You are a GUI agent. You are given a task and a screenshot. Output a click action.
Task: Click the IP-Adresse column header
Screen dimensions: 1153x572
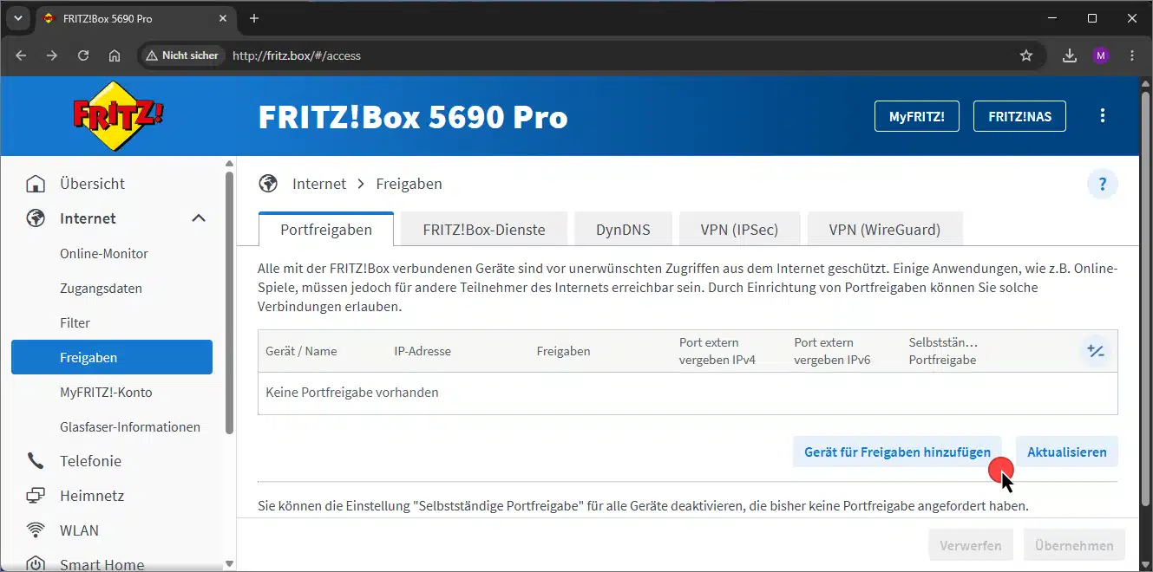(423, 351)
